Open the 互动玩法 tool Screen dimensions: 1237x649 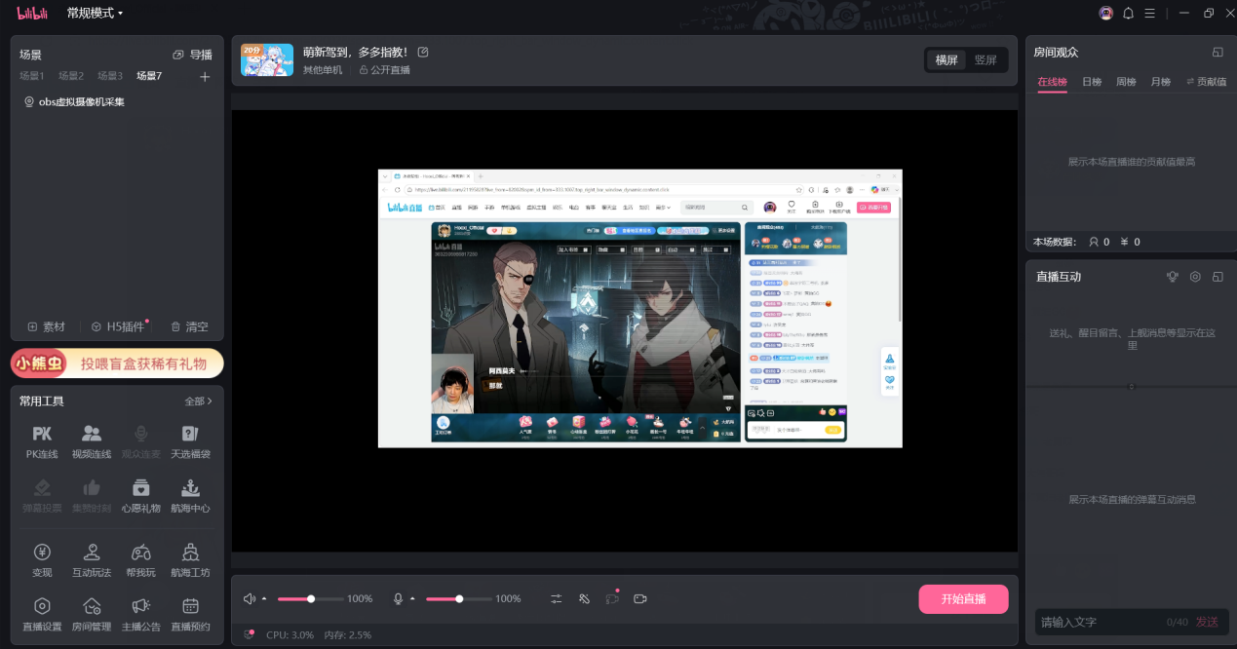92,560
